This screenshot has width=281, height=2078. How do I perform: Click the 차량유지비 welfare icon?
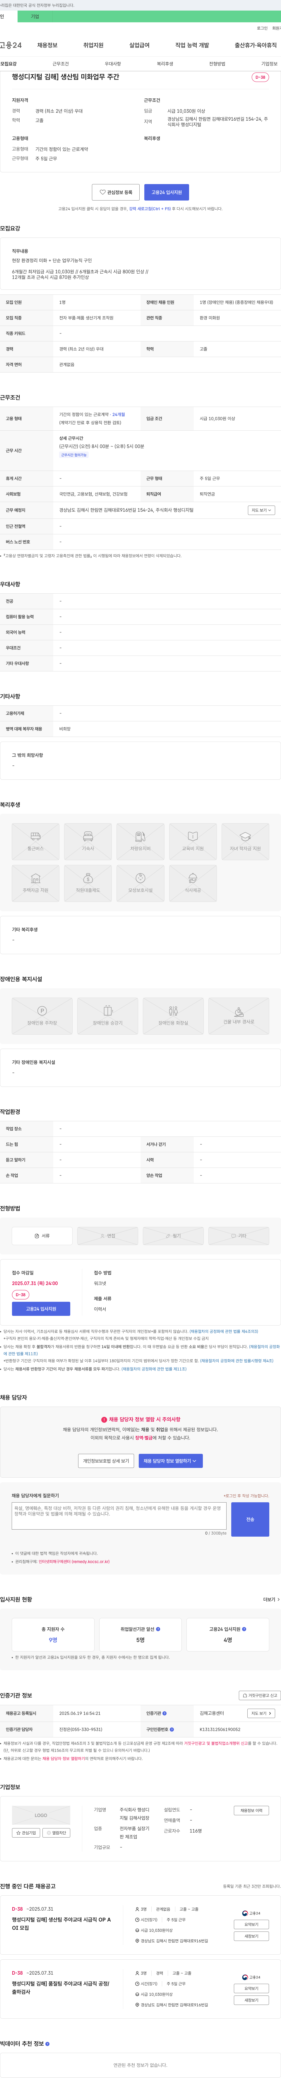(x=140, y=841)
